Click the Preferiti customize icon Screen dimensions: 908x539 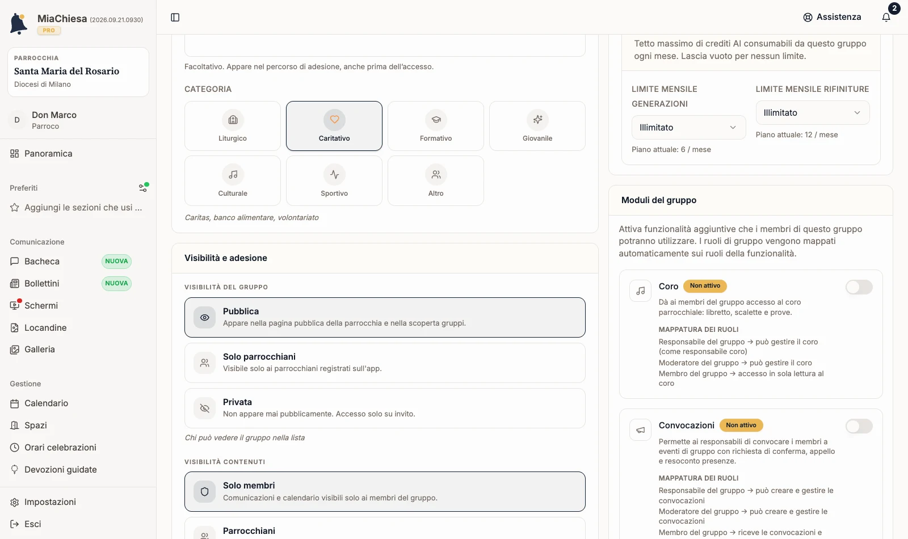[144, 187]
